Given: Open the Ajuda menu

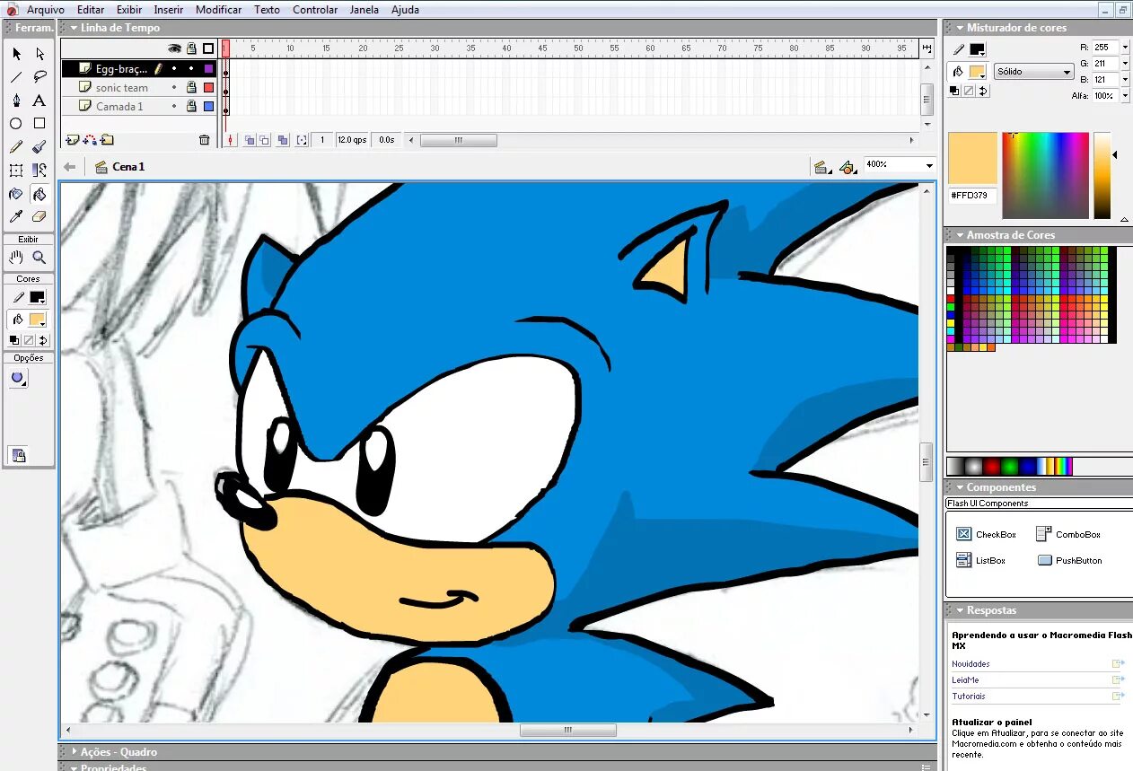Looking at the screenshot, I should pyautogui.click(x=407, y=10).
